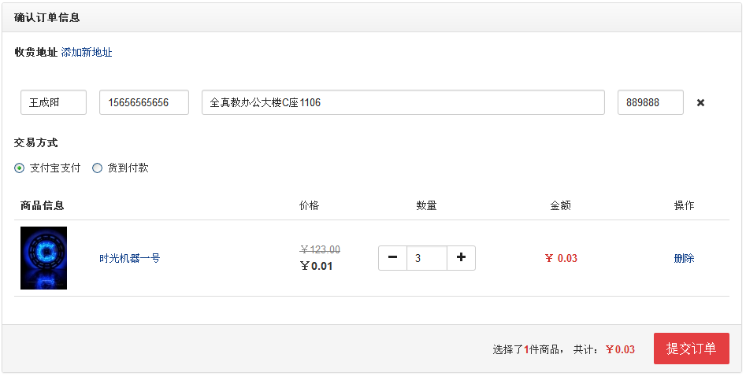Screen dimensions: 746x380
Task: Click 删除 to remove the product
Action: (x=684, y=258)
